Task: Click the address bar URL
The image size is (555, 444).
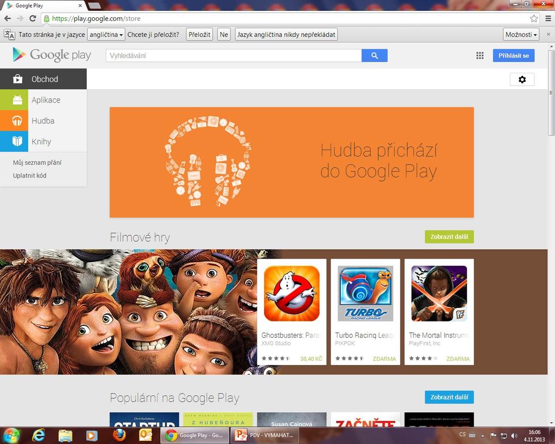Action: [x=96, y=18]
